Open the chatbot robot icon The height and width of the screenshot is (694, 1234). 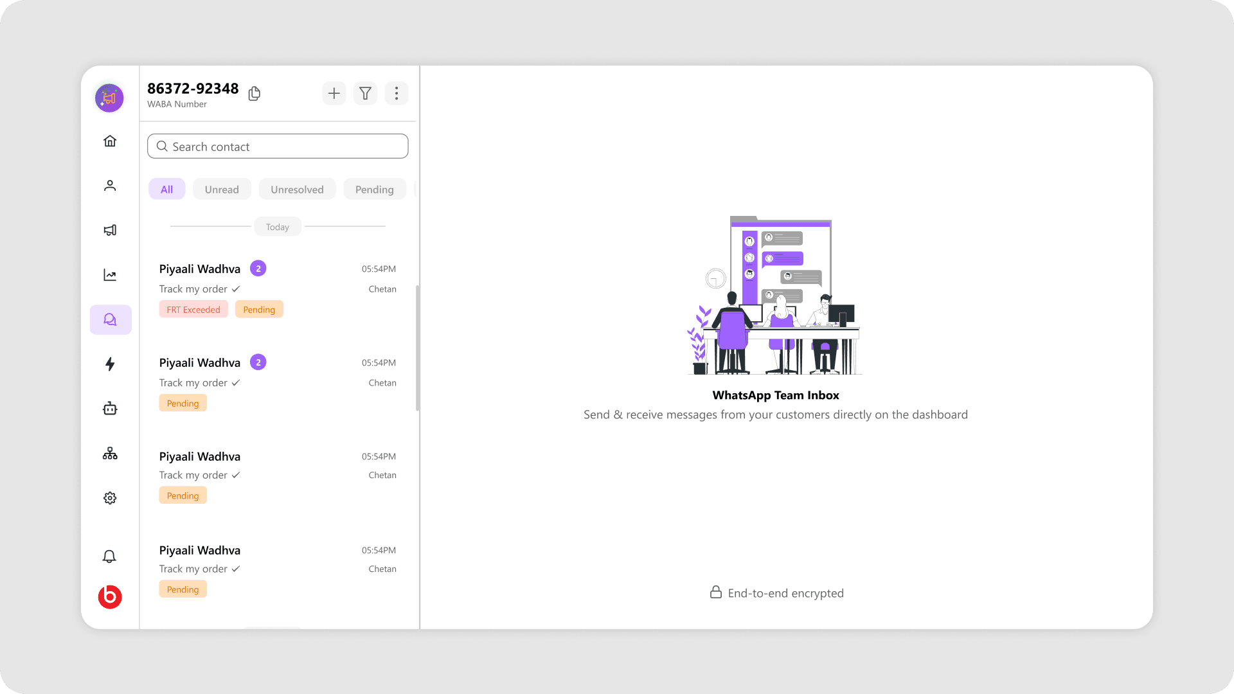pyautogui.click(x=110, y=409)
